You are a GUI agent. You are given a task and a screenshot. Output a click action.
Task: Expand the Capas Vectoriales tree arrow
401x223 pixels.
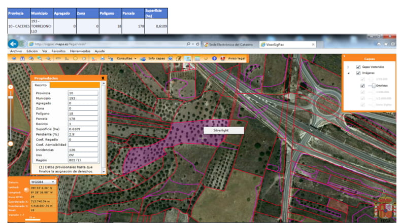348,67
